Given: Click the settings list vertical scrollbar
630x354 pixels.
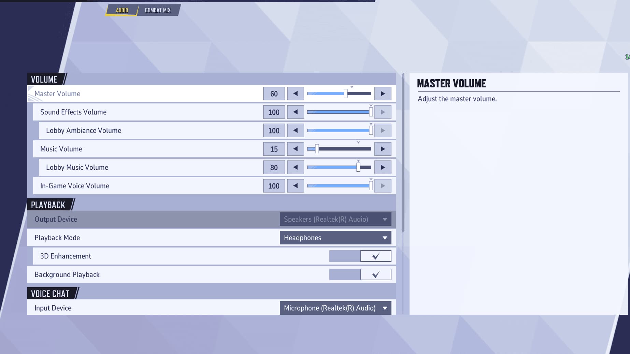Looking at the screenshot, I should [x=403, y=154].
